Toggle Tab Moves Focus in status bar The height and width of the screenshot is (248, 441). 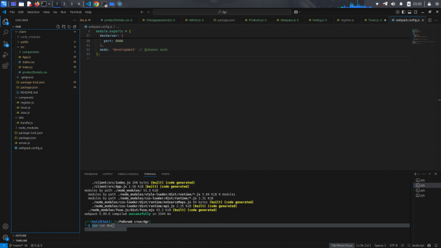(x=342, y=245)
